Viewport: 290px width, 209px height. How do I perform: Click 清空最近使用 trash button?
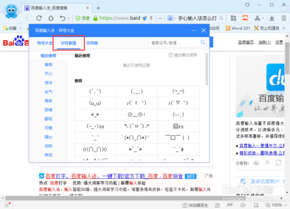[x=183, y=55]
